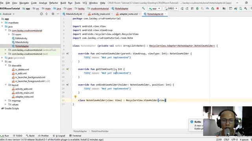
Task: Expand the room package arrow
Action: click(x=9, y=34)
